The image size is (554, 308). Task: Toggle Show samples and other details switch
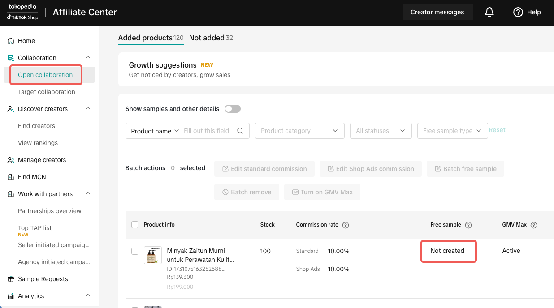point(233,109)
